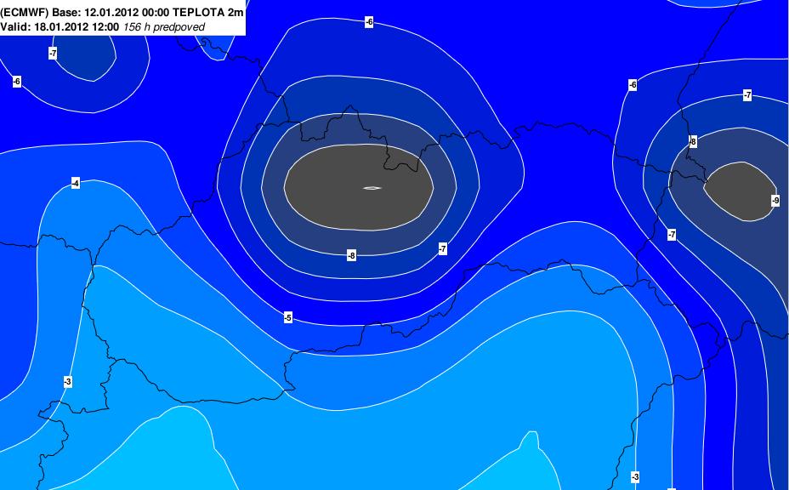The image size is (789, 490).
Task: Click the "-6" label at the far left edge
Action: (x=16, y=81)
